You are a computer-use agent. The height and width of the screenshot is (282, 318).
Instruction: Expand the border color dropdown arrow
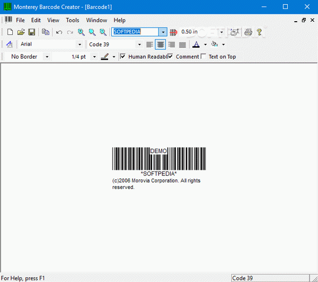point(114,57)
